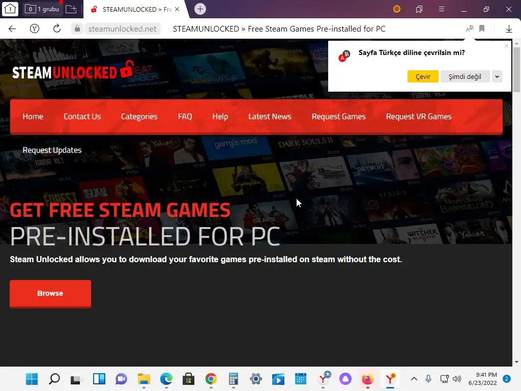Click the scrollbar down arrow
Image resolution: width=521 pixels, height=391 pixels.
click(516, 362)
